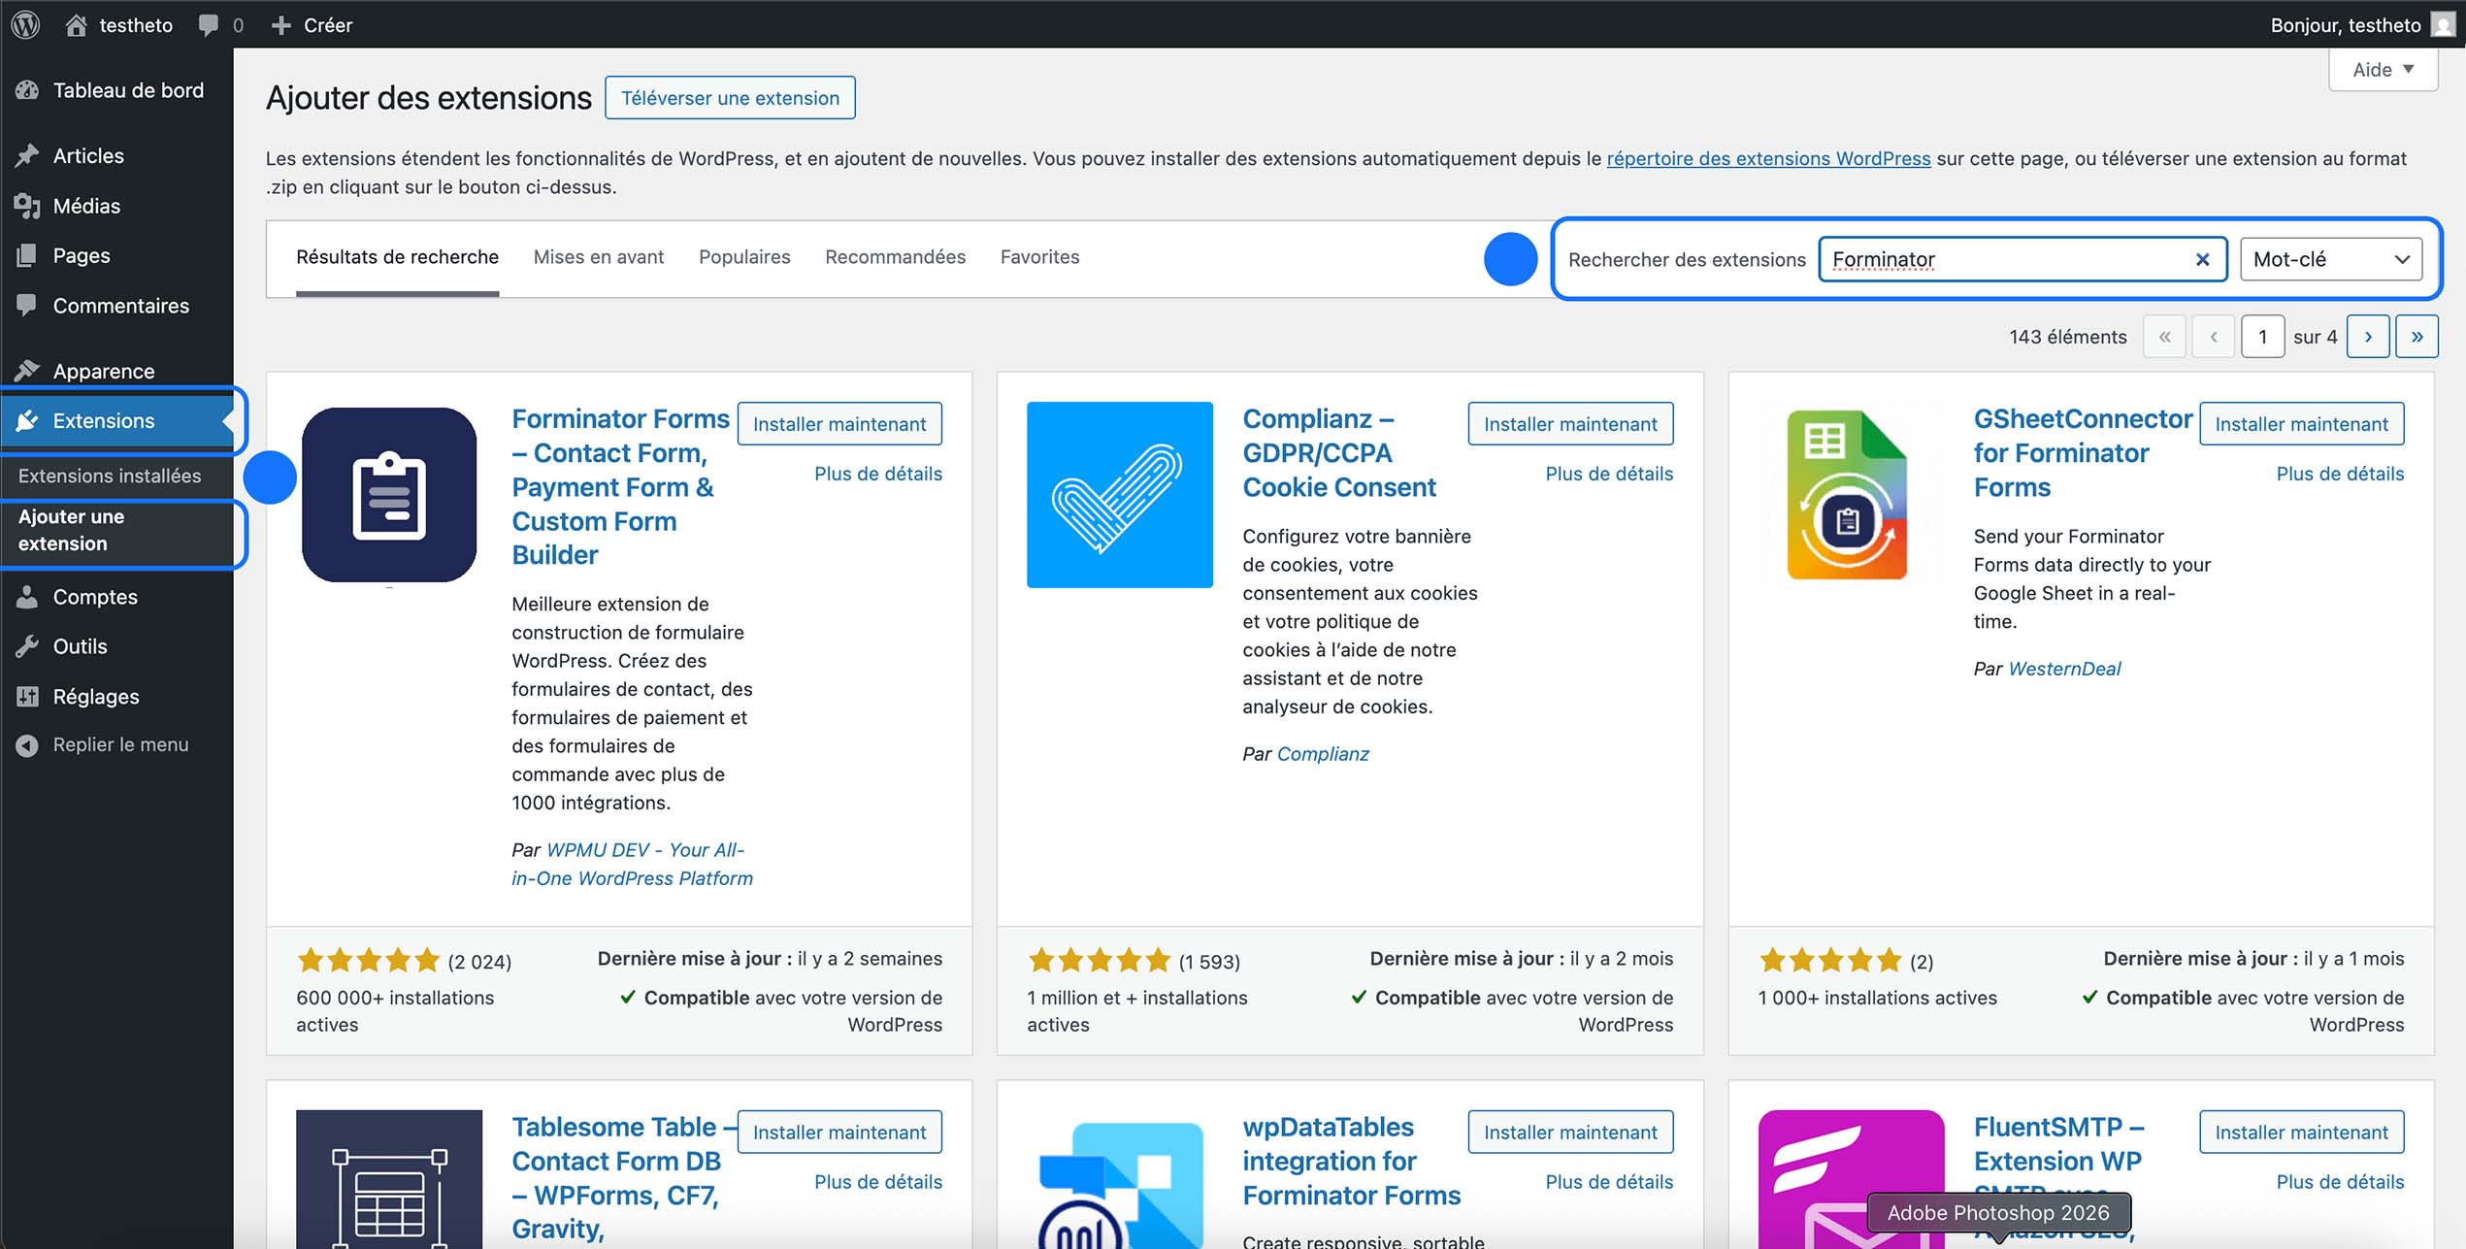This screenshot has height=1249, width=2466.
Task: Open the comments bubble in the top bar
Action: click(206, 24)
